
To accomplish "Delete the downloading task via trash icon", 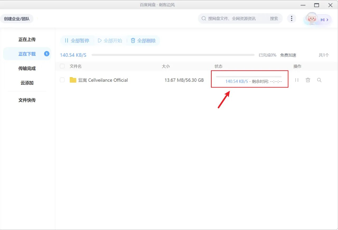I will (308, 80).
